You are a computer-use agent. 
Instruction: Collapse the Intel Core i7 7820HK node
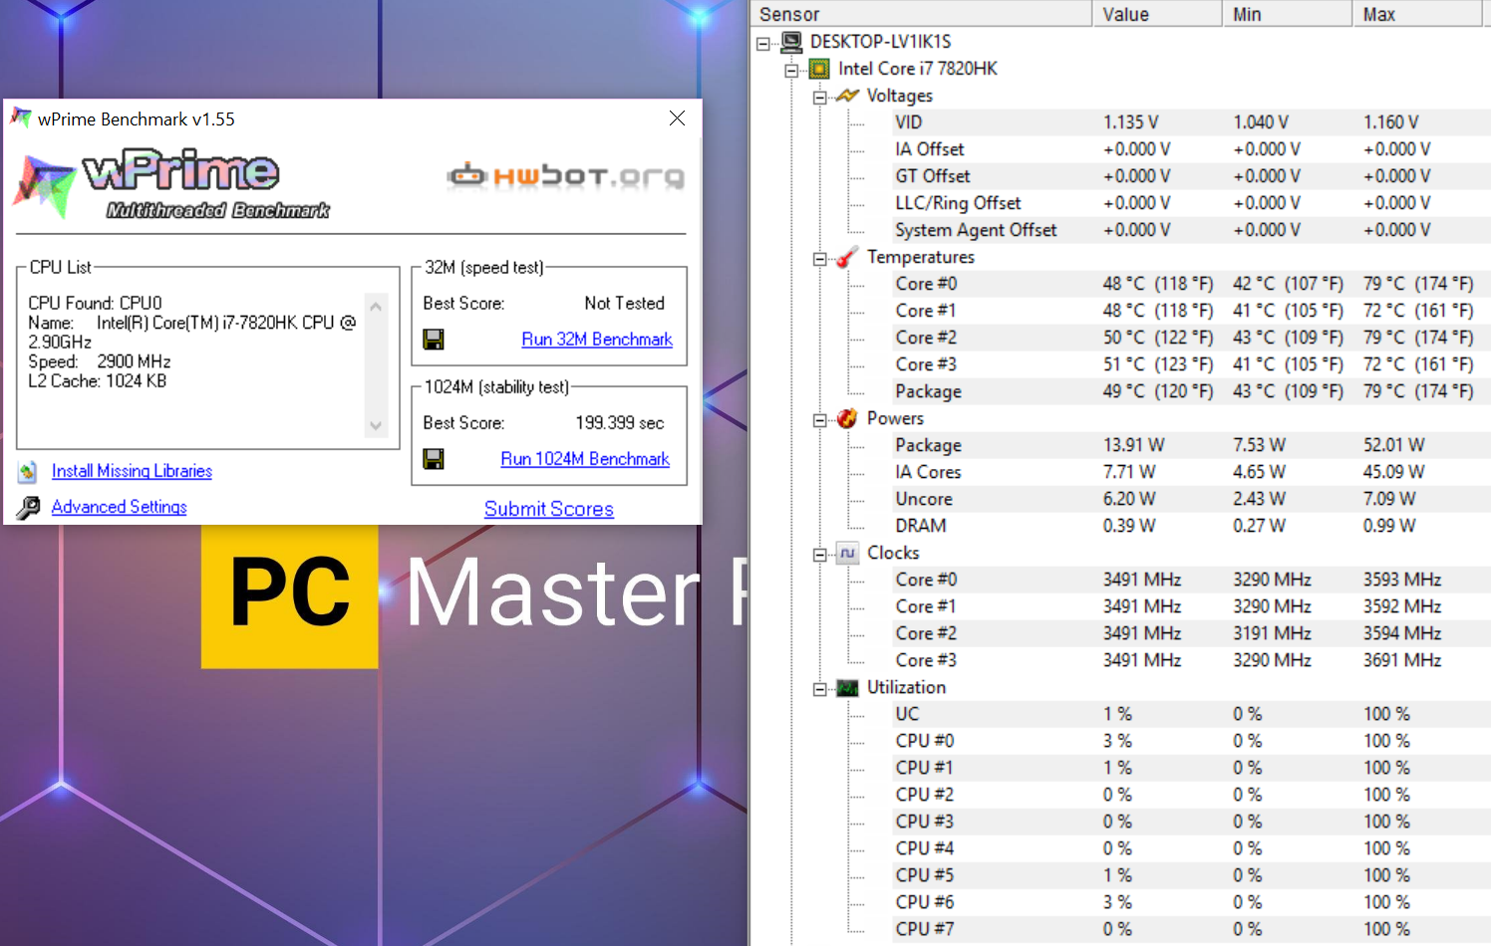(791, 70)
